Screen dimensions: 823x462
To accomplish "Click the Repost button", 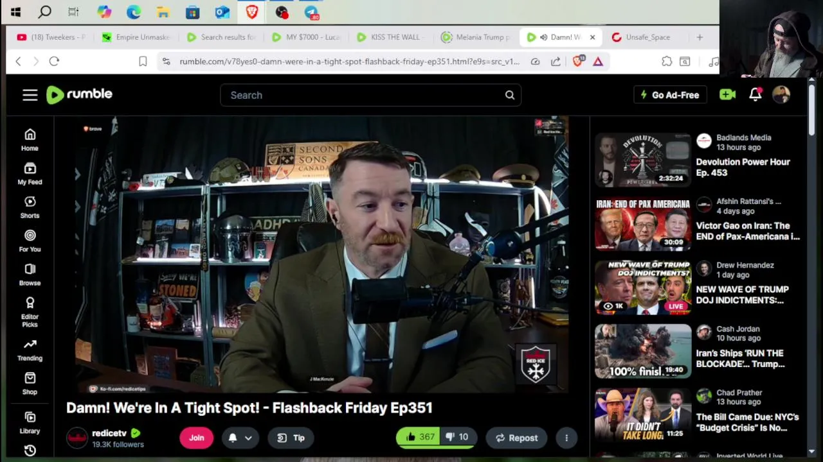I will tap(516, 438).
